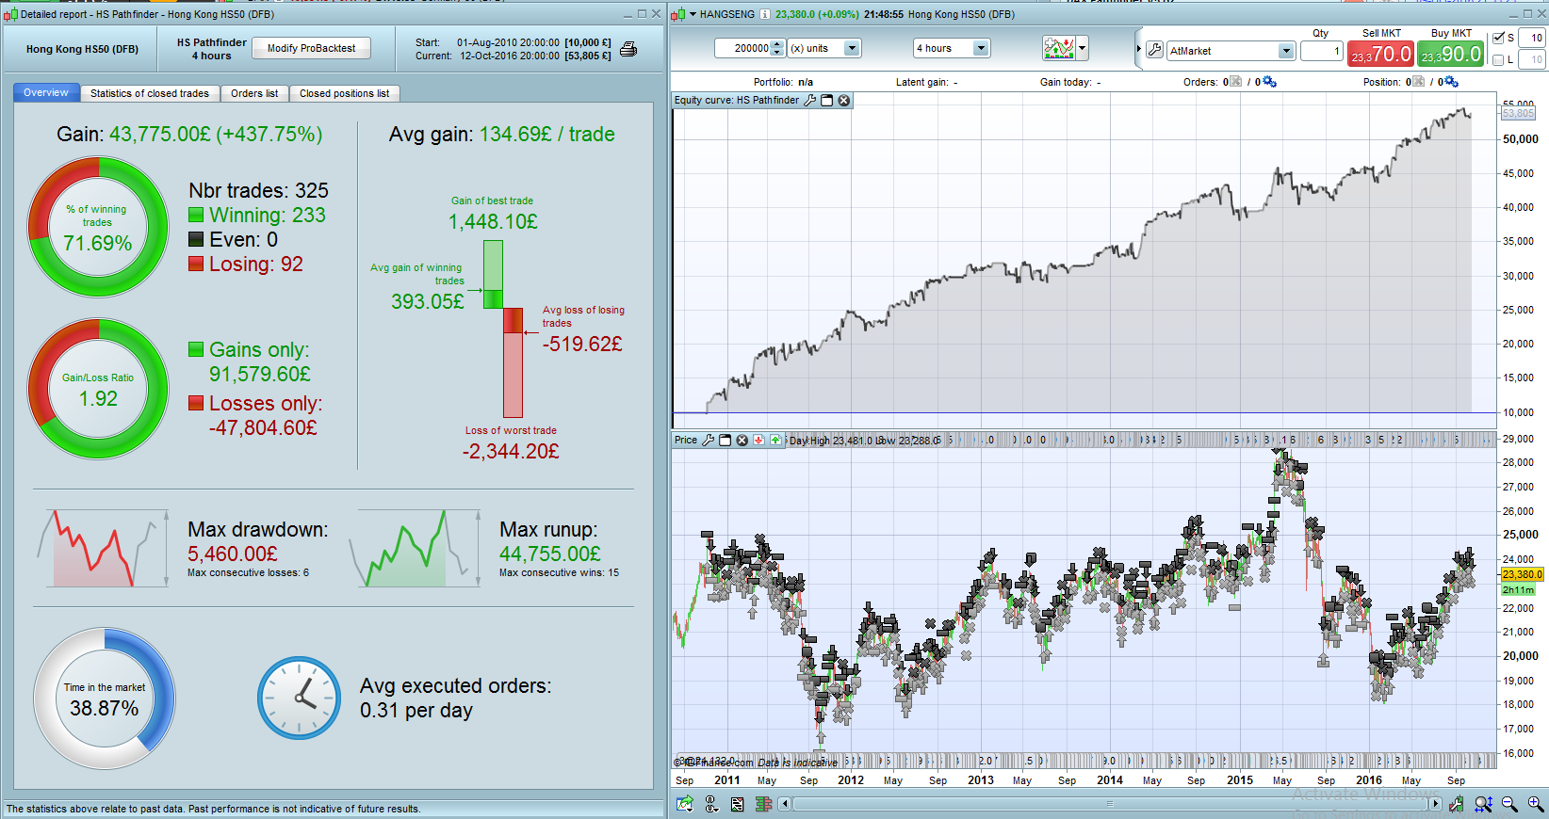This screenshot has width=1549, height=819.
Task: Click the cancel orders icon beside Orders
Action: (1236, 82)
